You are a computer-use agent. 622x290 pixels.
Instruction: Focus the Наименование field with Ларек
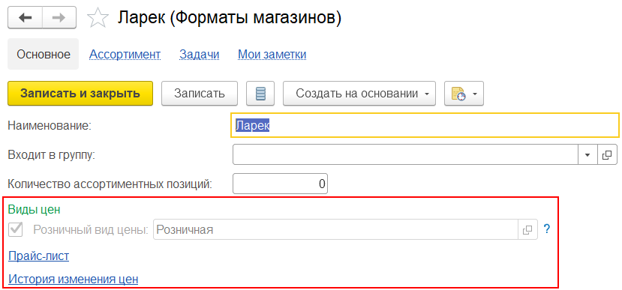(x=425, y=125)
